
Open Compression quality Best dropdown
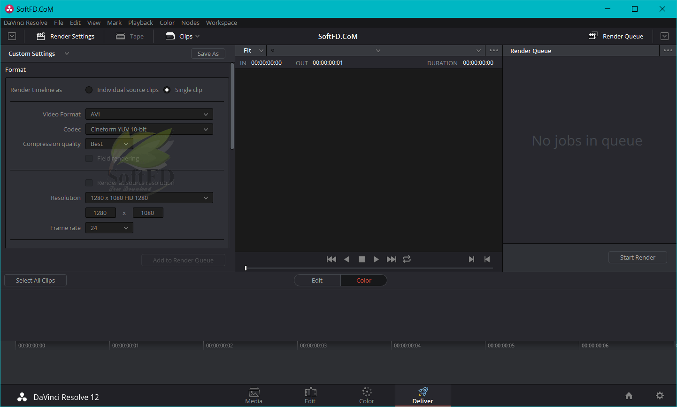click(x=109, y=144)
